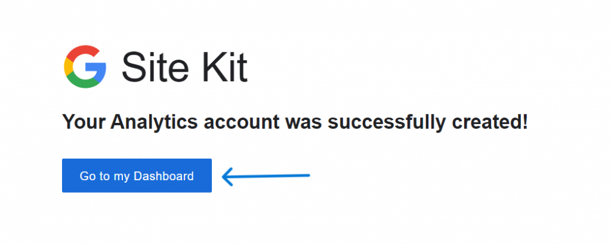This screenshot has height=244, width=611.
Task: Click the green segment of Google logo
Action: click(84, 82)
